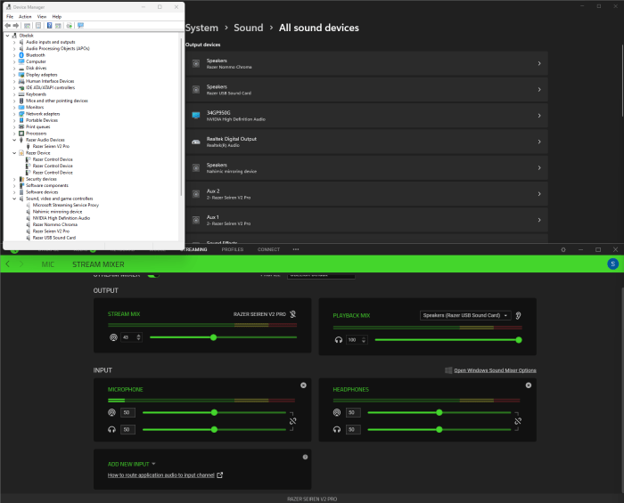Open how to route application audio link

click(x=161, y=475)
